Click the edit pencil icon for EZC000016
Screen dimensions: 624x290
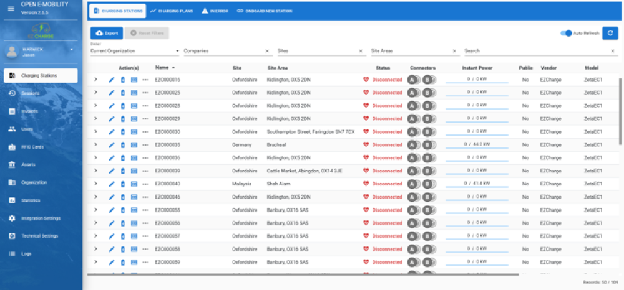pyautogui.click(x=112, y=80)
